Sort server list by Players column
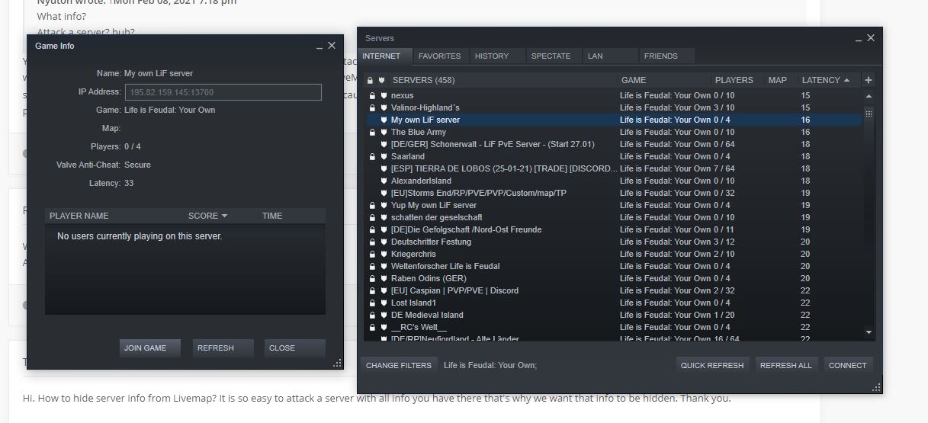Screen dimensions: 928x423 (734, 80)
